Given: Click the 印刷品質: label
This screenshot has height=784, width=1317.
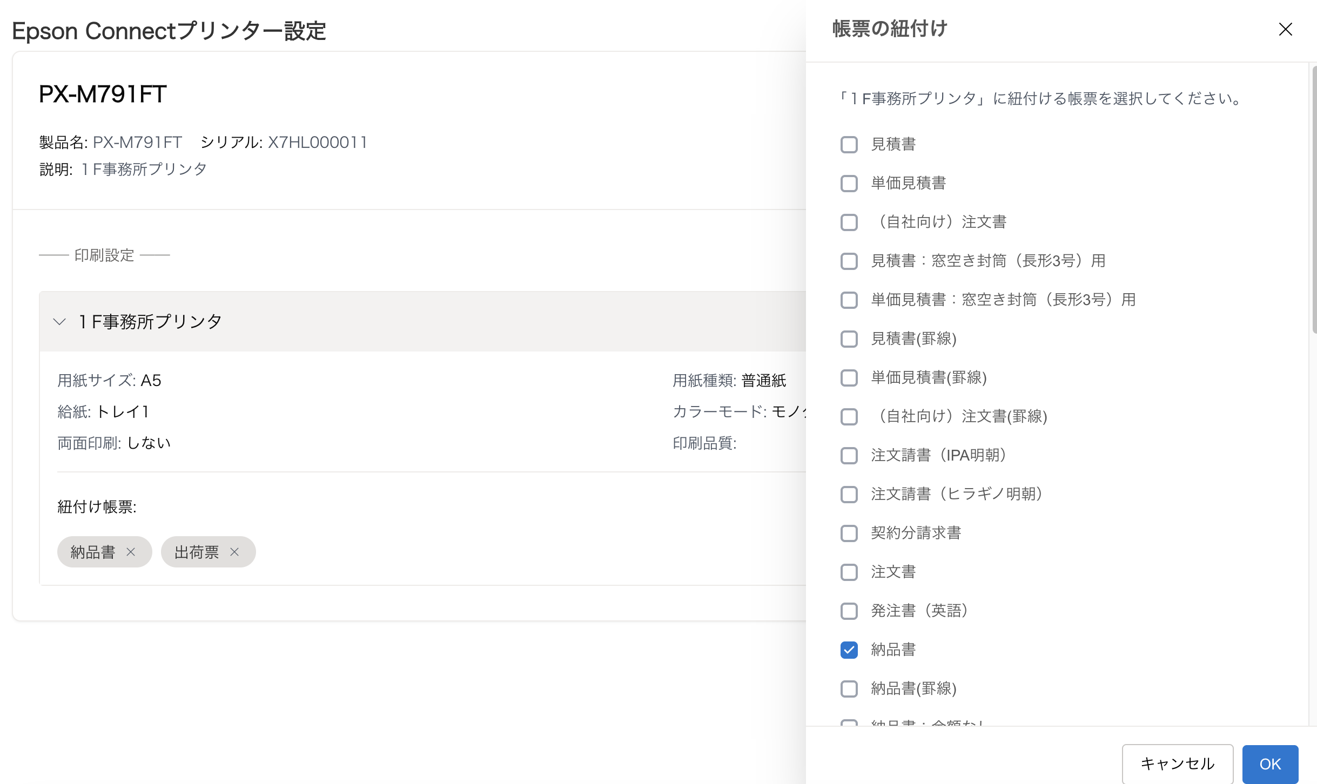Looking at the screenshot, I should pyautogui.click(x=704, y=443).
